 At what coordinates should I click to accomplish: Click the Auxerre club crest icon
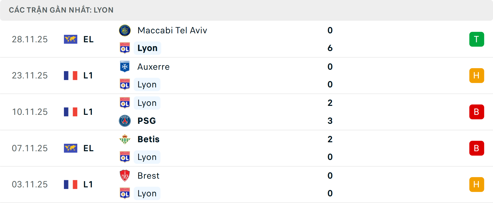click(x=125, y=67)
